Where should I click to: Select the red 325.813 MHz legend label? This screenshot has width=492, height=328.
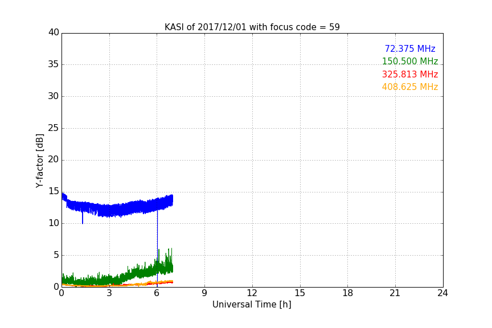coord(410,75)
